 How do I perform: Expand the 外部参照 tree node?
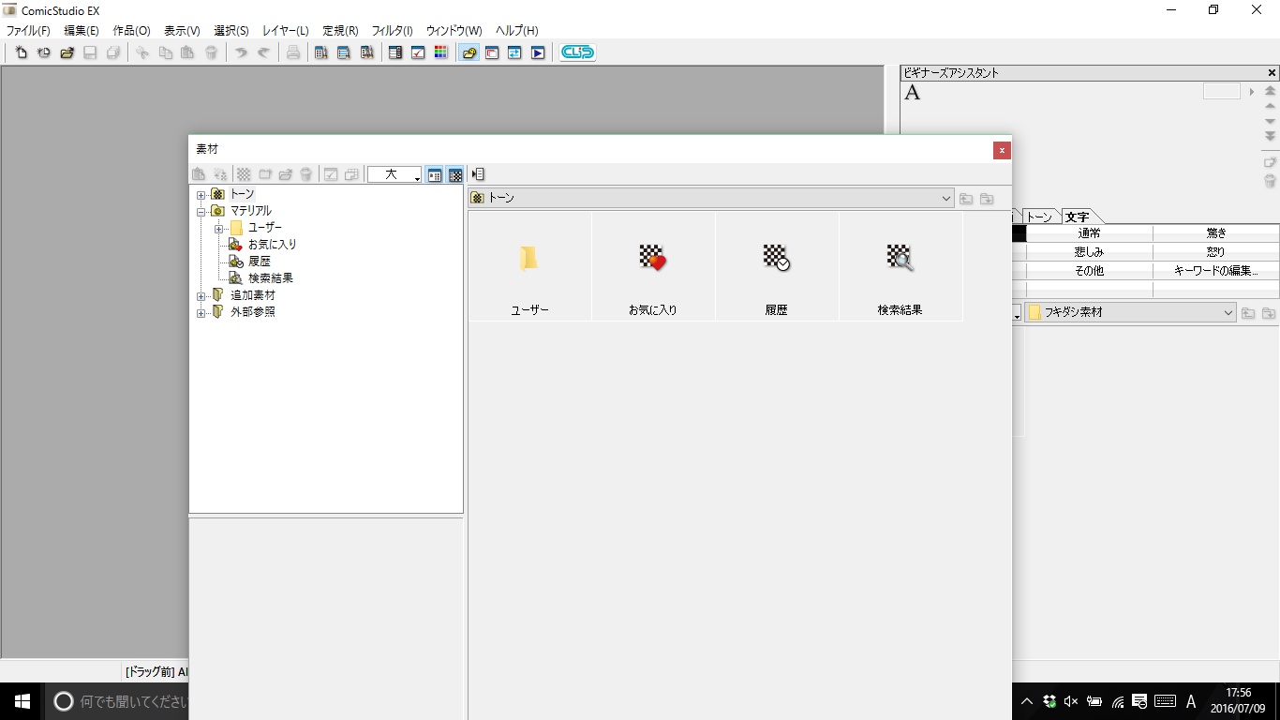click(201, 313)
